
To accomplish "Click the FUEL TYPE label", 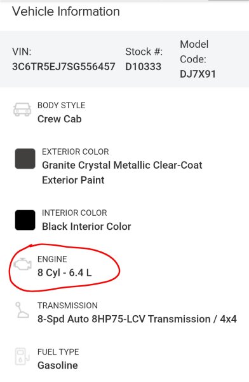I will click(58, 352).
